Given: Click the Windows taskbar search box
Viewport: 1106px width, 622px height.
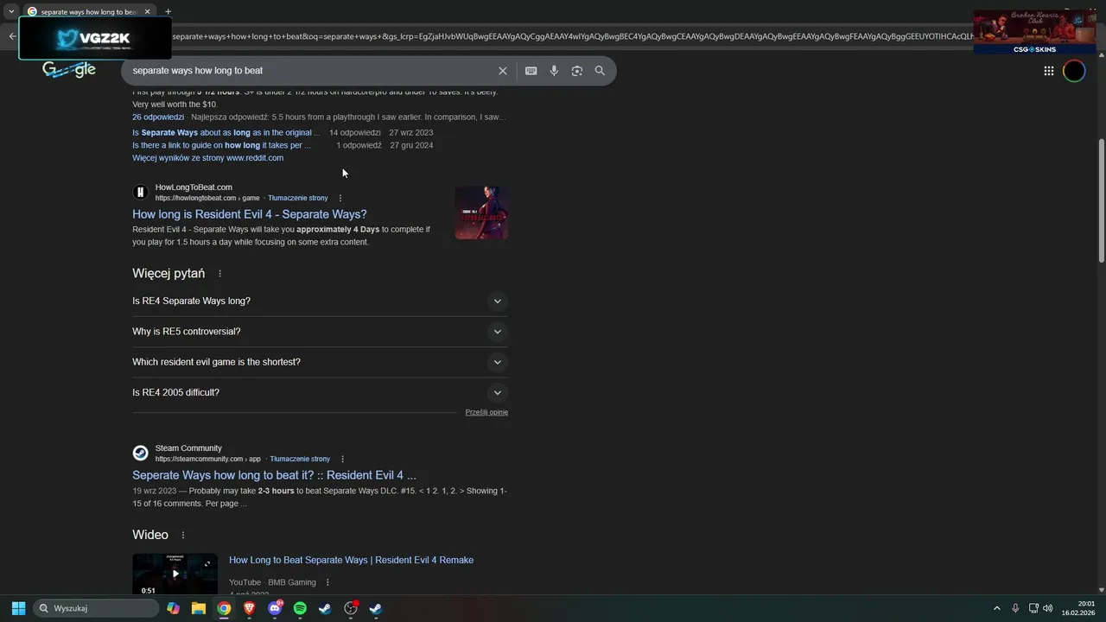Looking at the screenshot, I should (x=97, y=608).
